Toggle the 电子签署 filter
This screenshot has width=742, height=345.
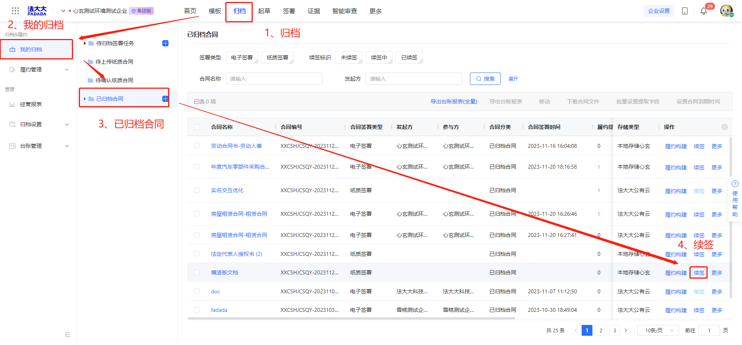242,57
